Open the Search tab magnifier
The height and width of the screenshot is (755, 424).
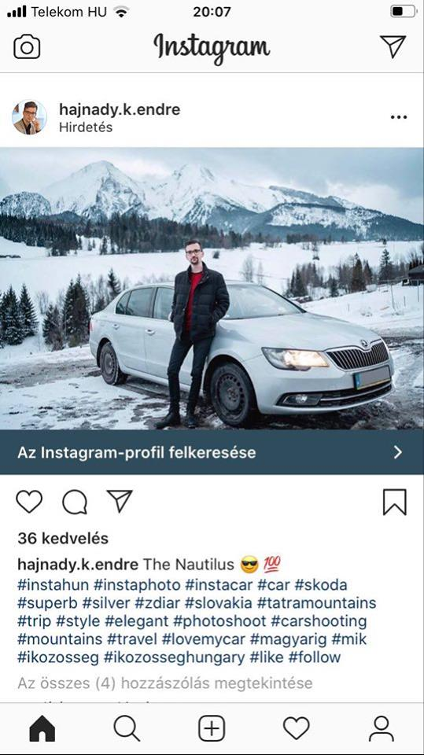127,728
